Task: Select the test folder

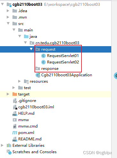Action: pyautogui.click(x=27, y=88)
